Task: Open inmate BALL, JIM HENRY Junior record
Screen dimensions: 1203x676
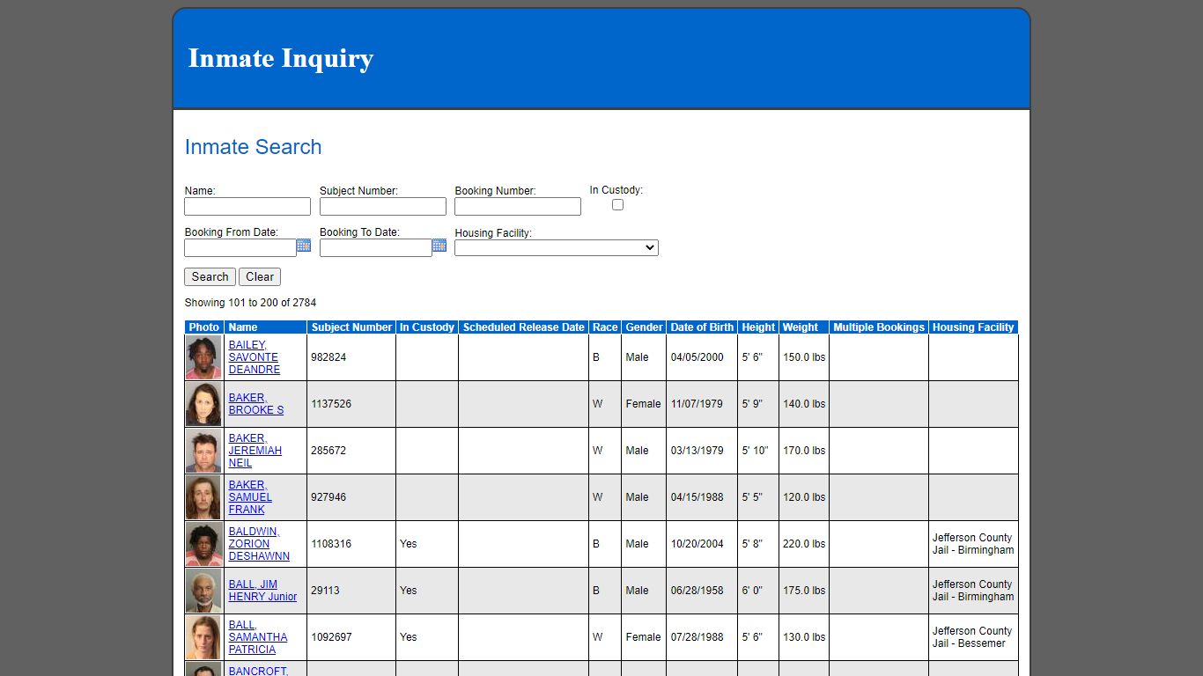Action: coord(262,591)
